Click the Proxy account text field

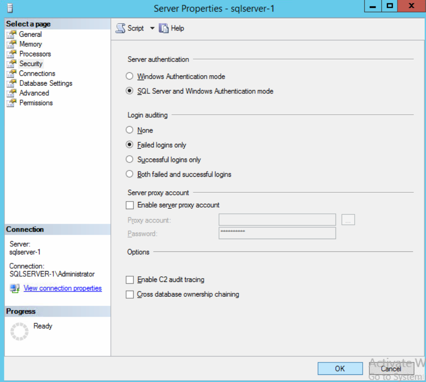tap(277, 220)
